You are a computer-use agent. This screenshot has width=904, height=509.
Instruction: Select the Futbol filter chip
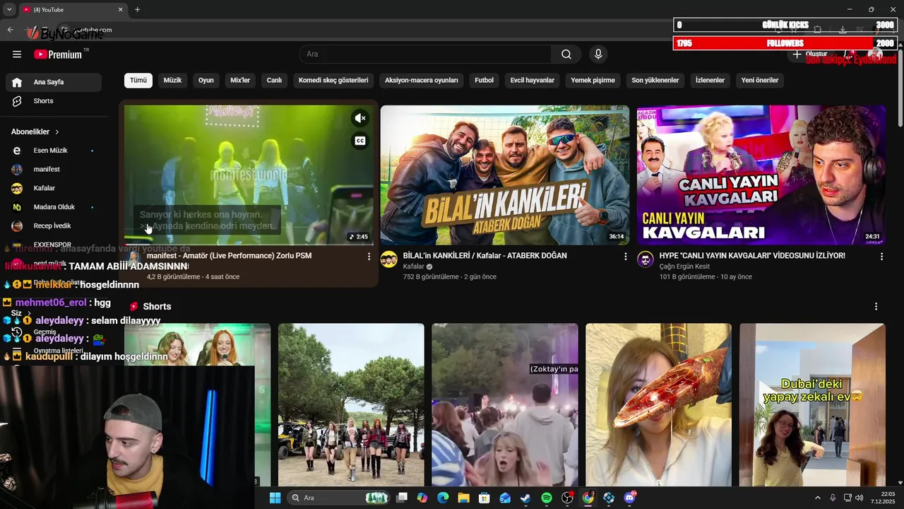click(x=484, y=81)
